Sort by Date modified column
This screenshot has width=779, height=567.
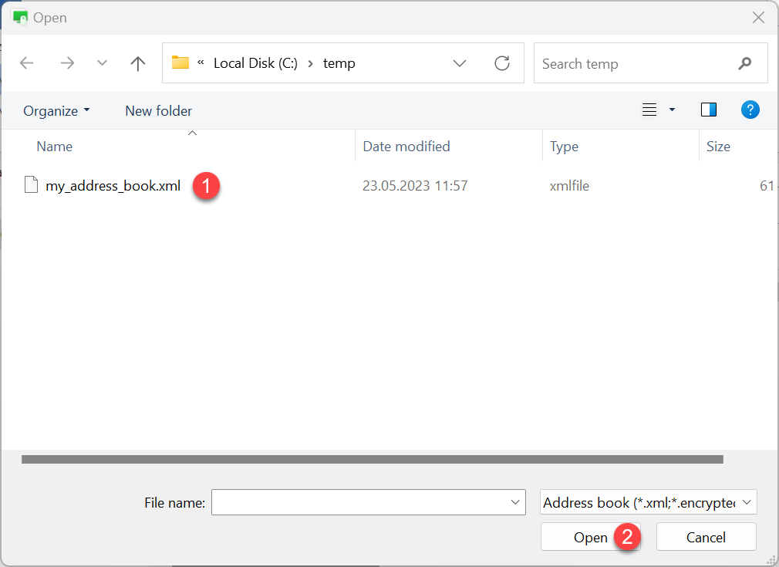[406, 146]
